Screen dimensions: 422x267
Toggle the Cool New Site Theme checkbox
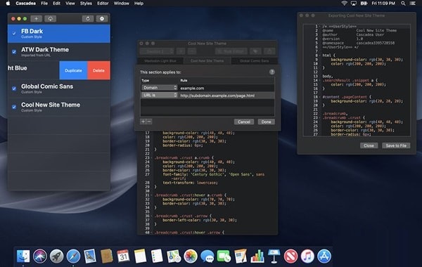tap(14, 107)
